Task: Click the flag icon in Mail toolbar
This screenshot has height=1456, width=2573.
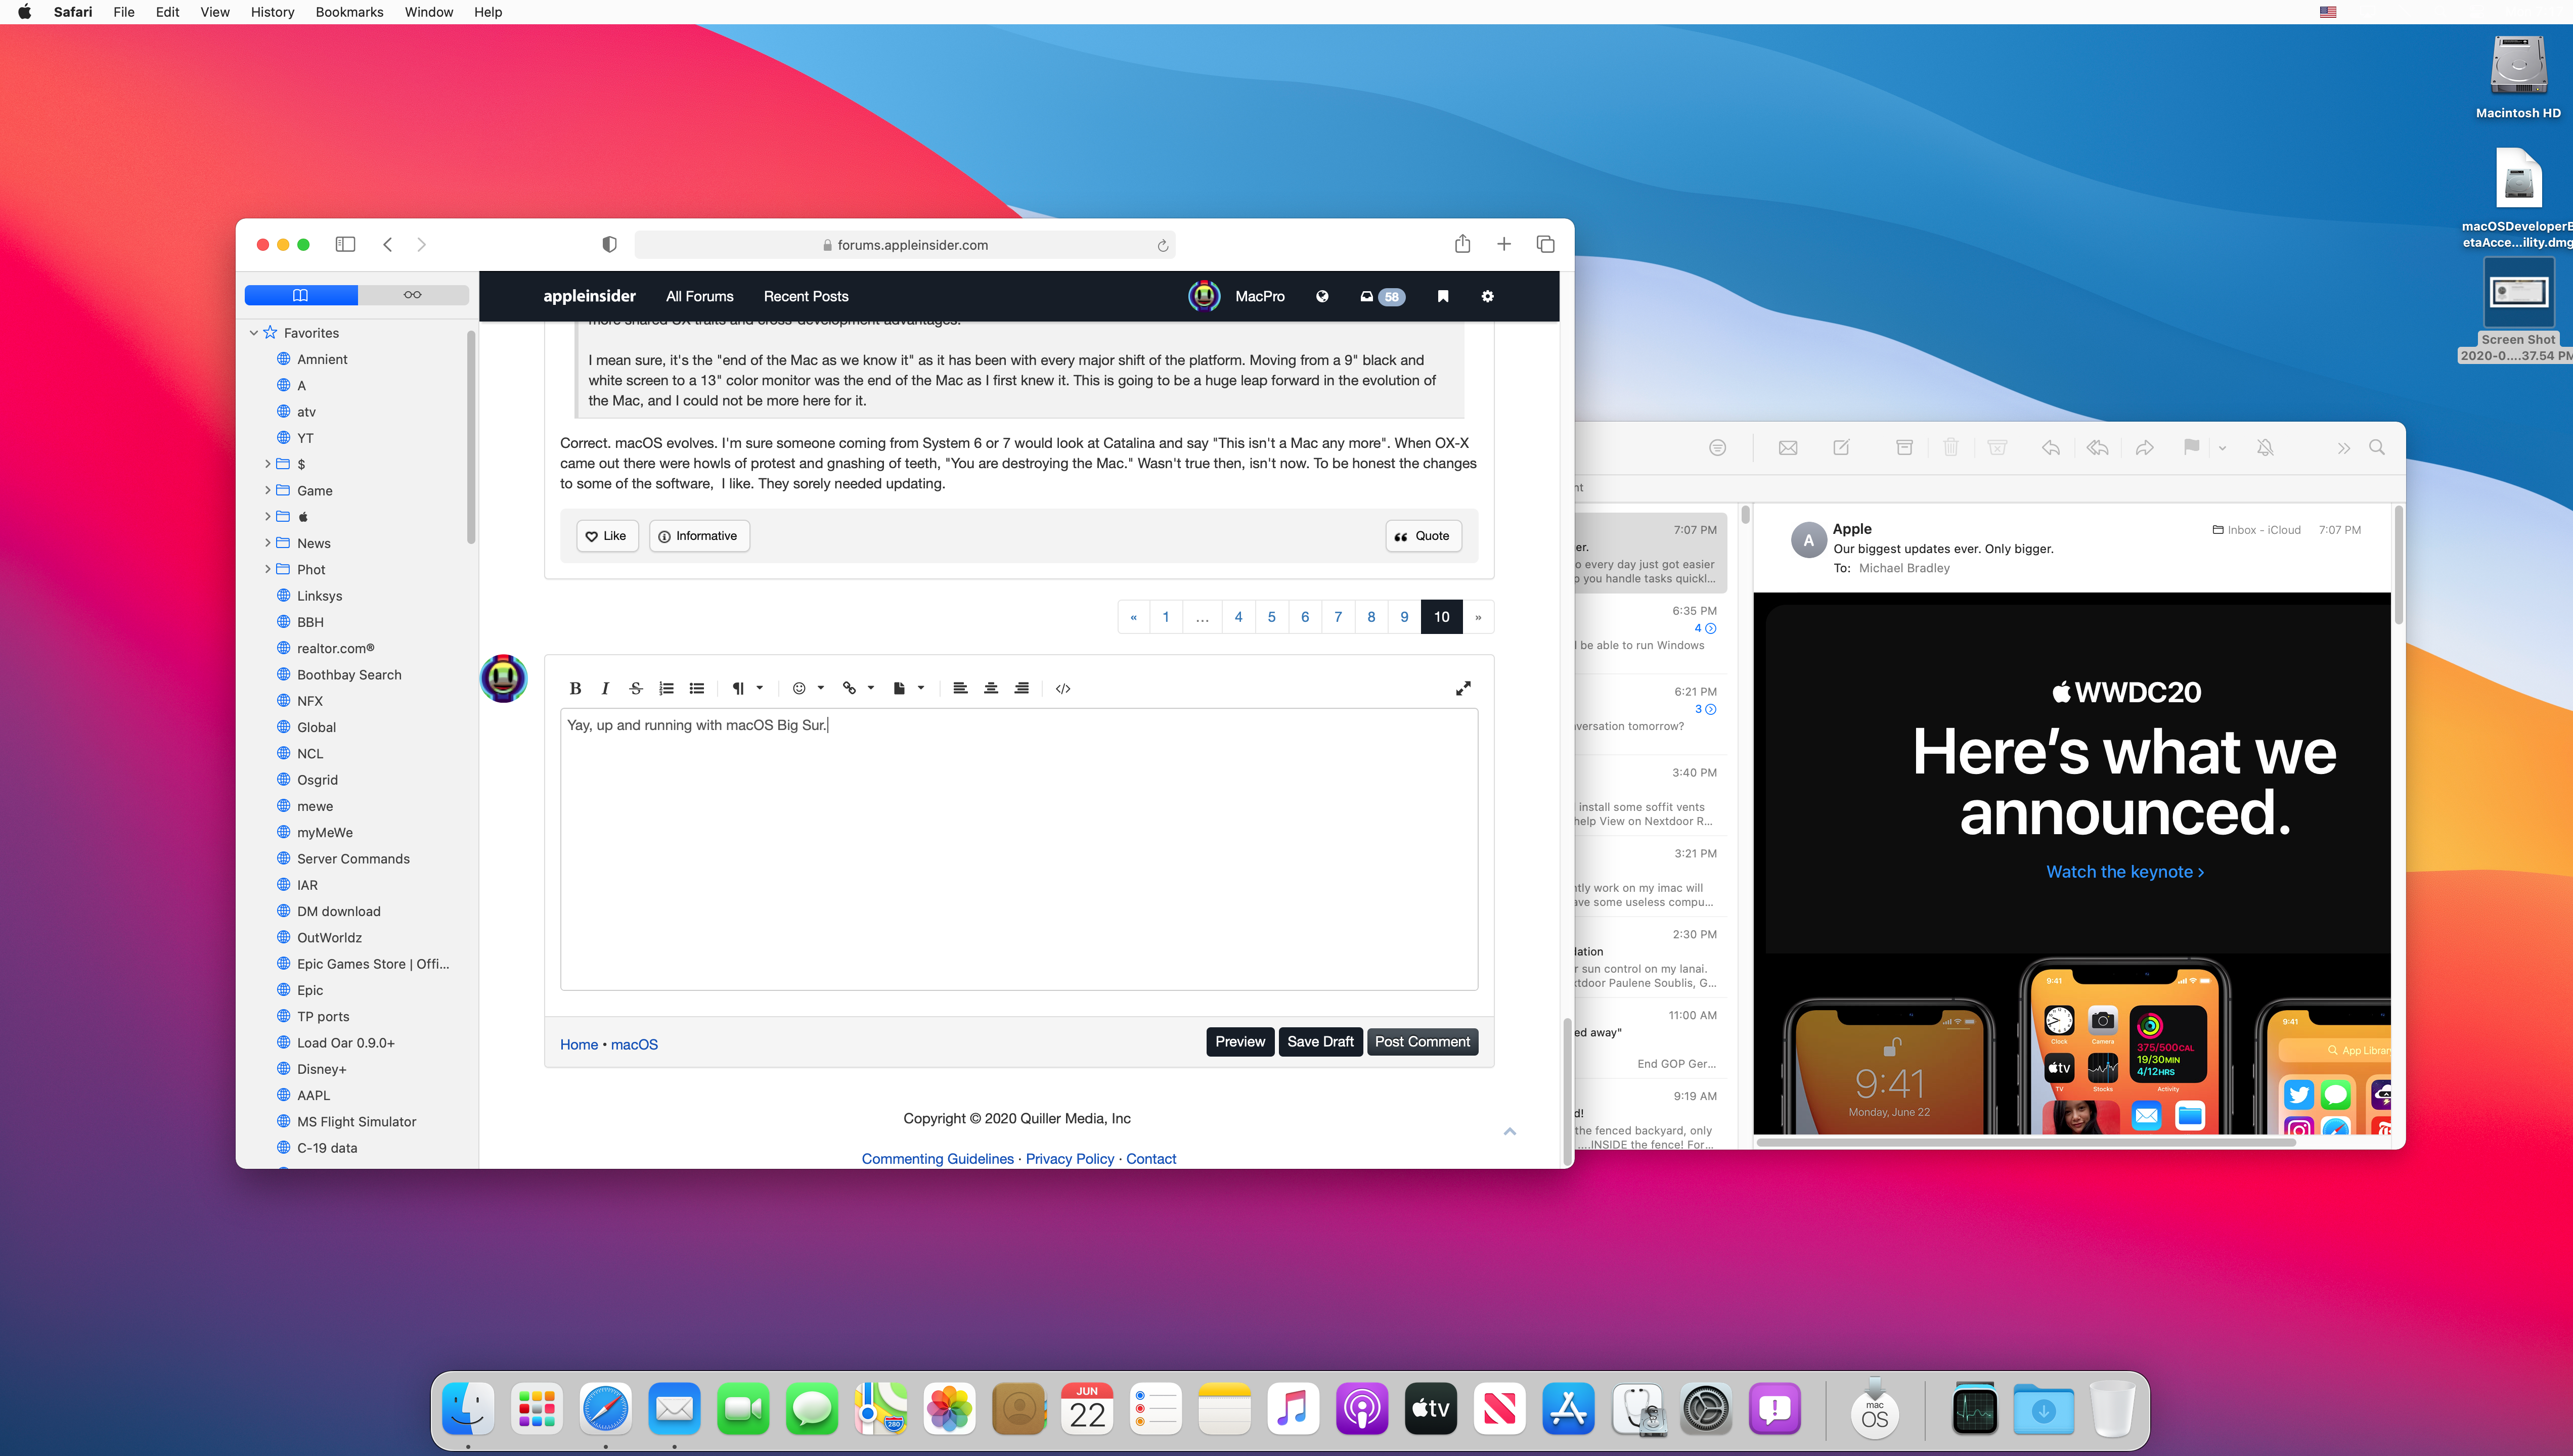Action: (2191, 447)
